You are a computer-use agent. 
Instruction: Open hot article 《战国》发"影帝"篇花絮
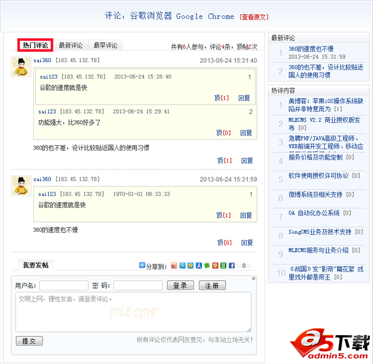point(326,273)
